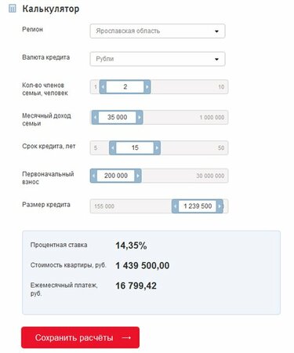Increase loan amount with right arrow
Image resolution: width=294 pixels, height=353 pixels.
pyautogui.click(x=220, y=206)
